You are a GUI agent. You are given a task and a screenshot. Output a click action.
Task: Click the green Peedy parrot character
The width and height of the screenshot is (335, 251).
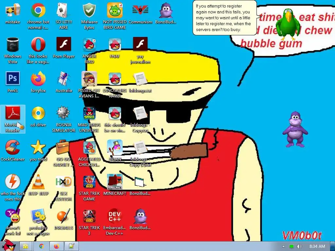[x=288, y=24]
